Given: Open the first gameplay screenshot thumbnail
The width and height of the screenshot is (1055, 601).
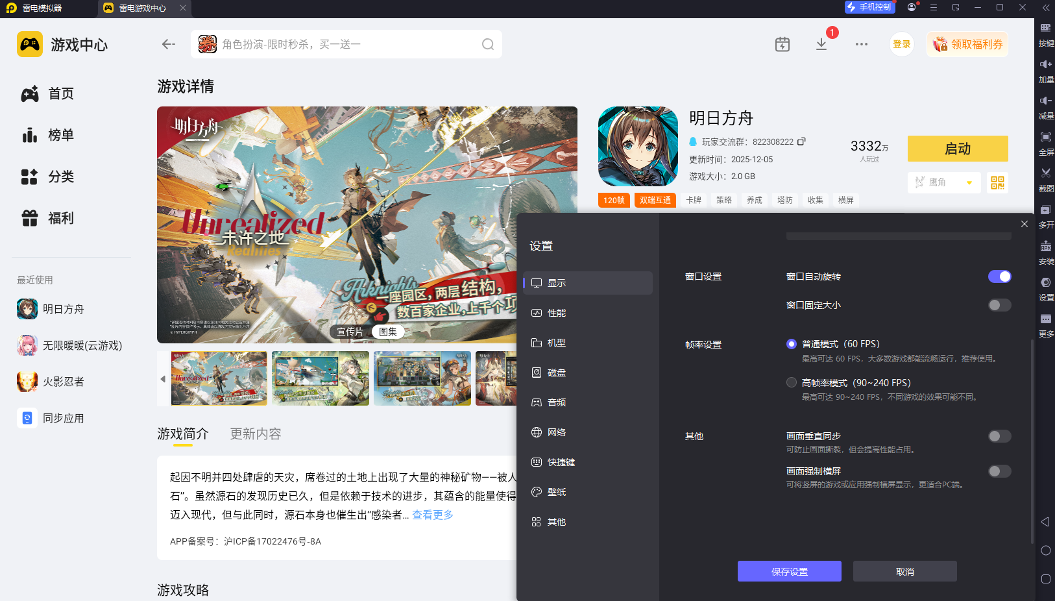Looking at the screenshot, I should click(219, 378).
